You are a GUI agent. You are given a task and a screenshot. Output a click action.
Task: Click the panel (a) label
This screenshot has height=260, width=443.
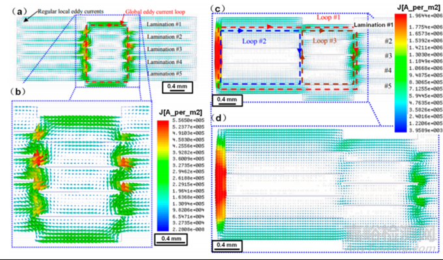click(x=12, y=12)
